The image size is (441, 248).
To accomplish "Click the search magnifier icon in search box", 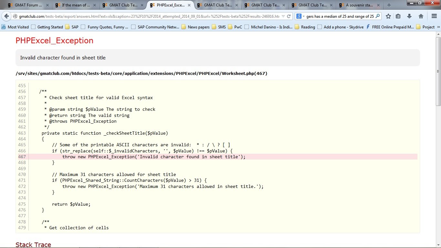I will click(x=378, y=16).
